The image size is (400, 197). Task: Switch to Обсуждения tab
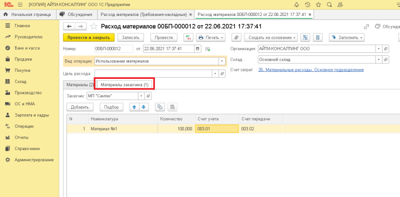click(x=76, y=14)
